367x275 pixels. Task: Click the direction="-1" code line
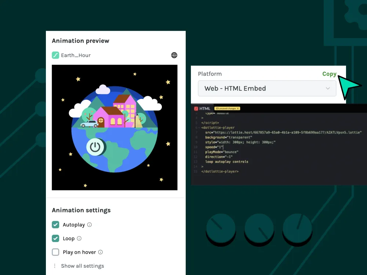point(219,157)
